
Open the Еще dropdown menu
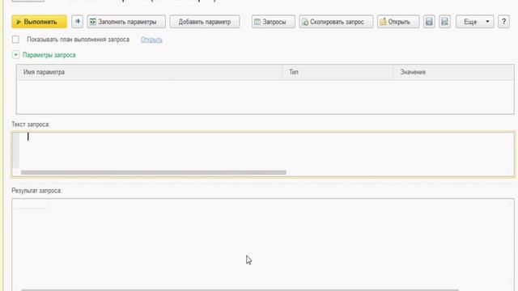pyautogui.click(x=475, y=22)
